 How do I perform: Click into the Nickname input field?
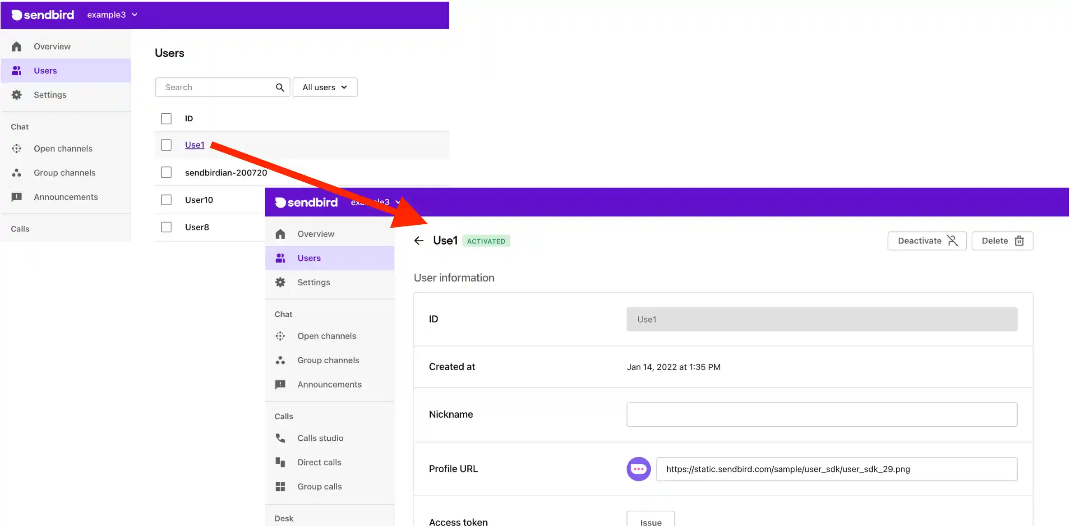coord(821,415)
